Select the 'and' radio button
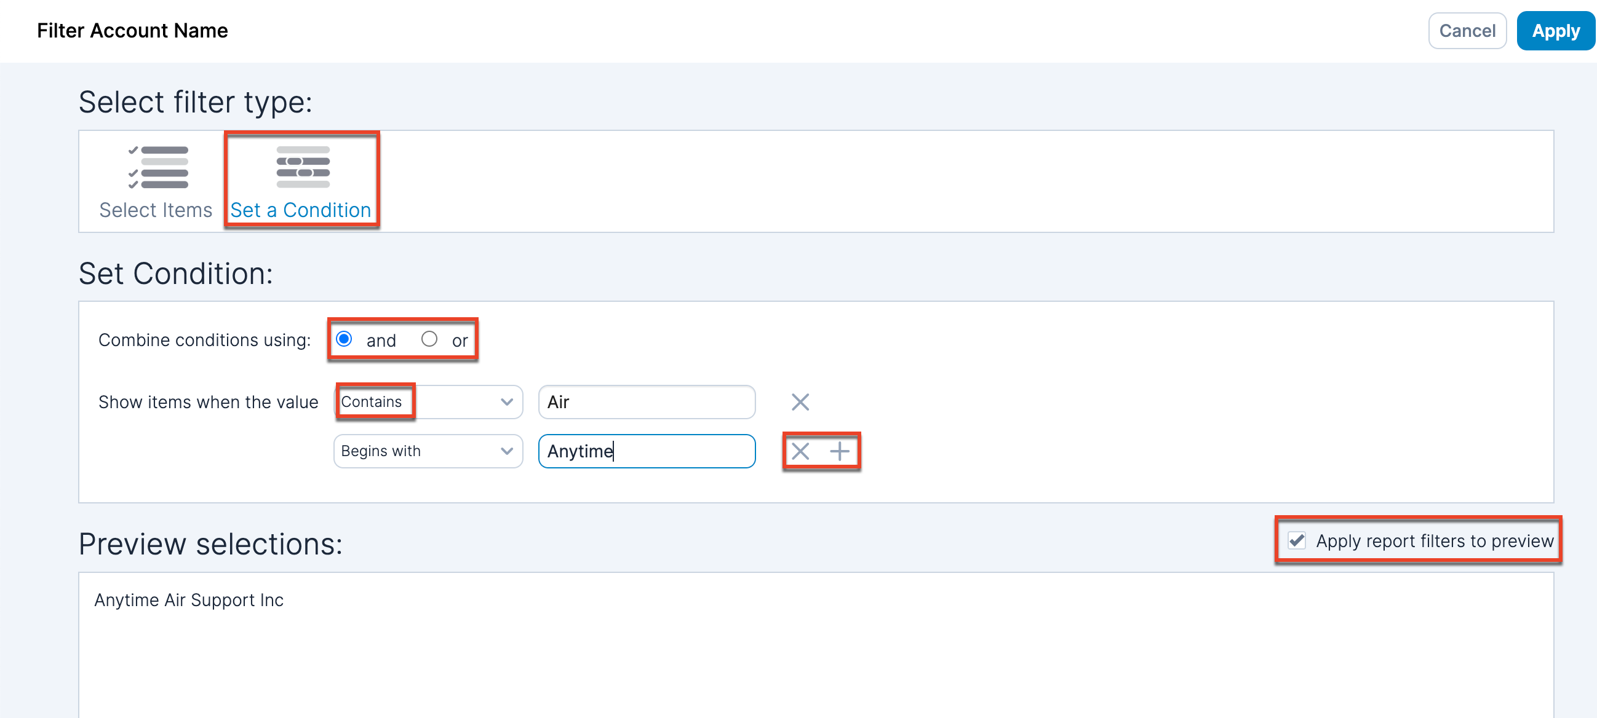This screenshot has height=718, width=1597. [344, 339]
